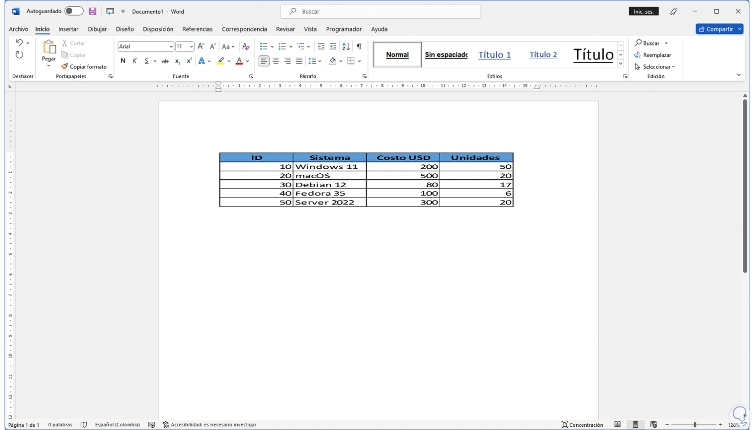
Task: Decrease paragraph indent
Action: tap(321, 46)
